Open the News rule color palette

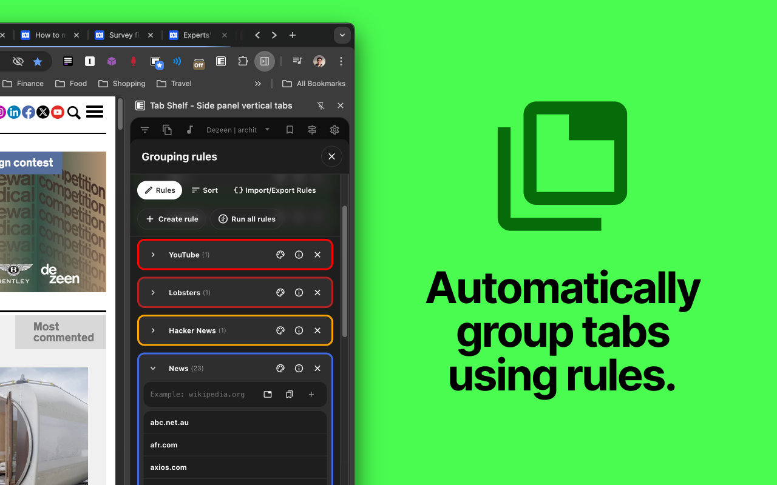click(x=280, y=369)
